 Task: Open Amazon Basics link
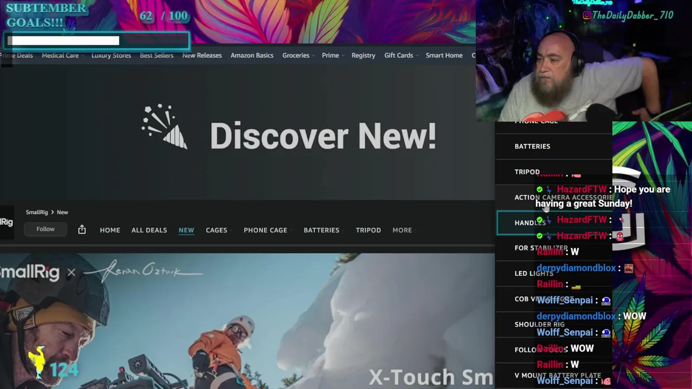pos(252,55)
